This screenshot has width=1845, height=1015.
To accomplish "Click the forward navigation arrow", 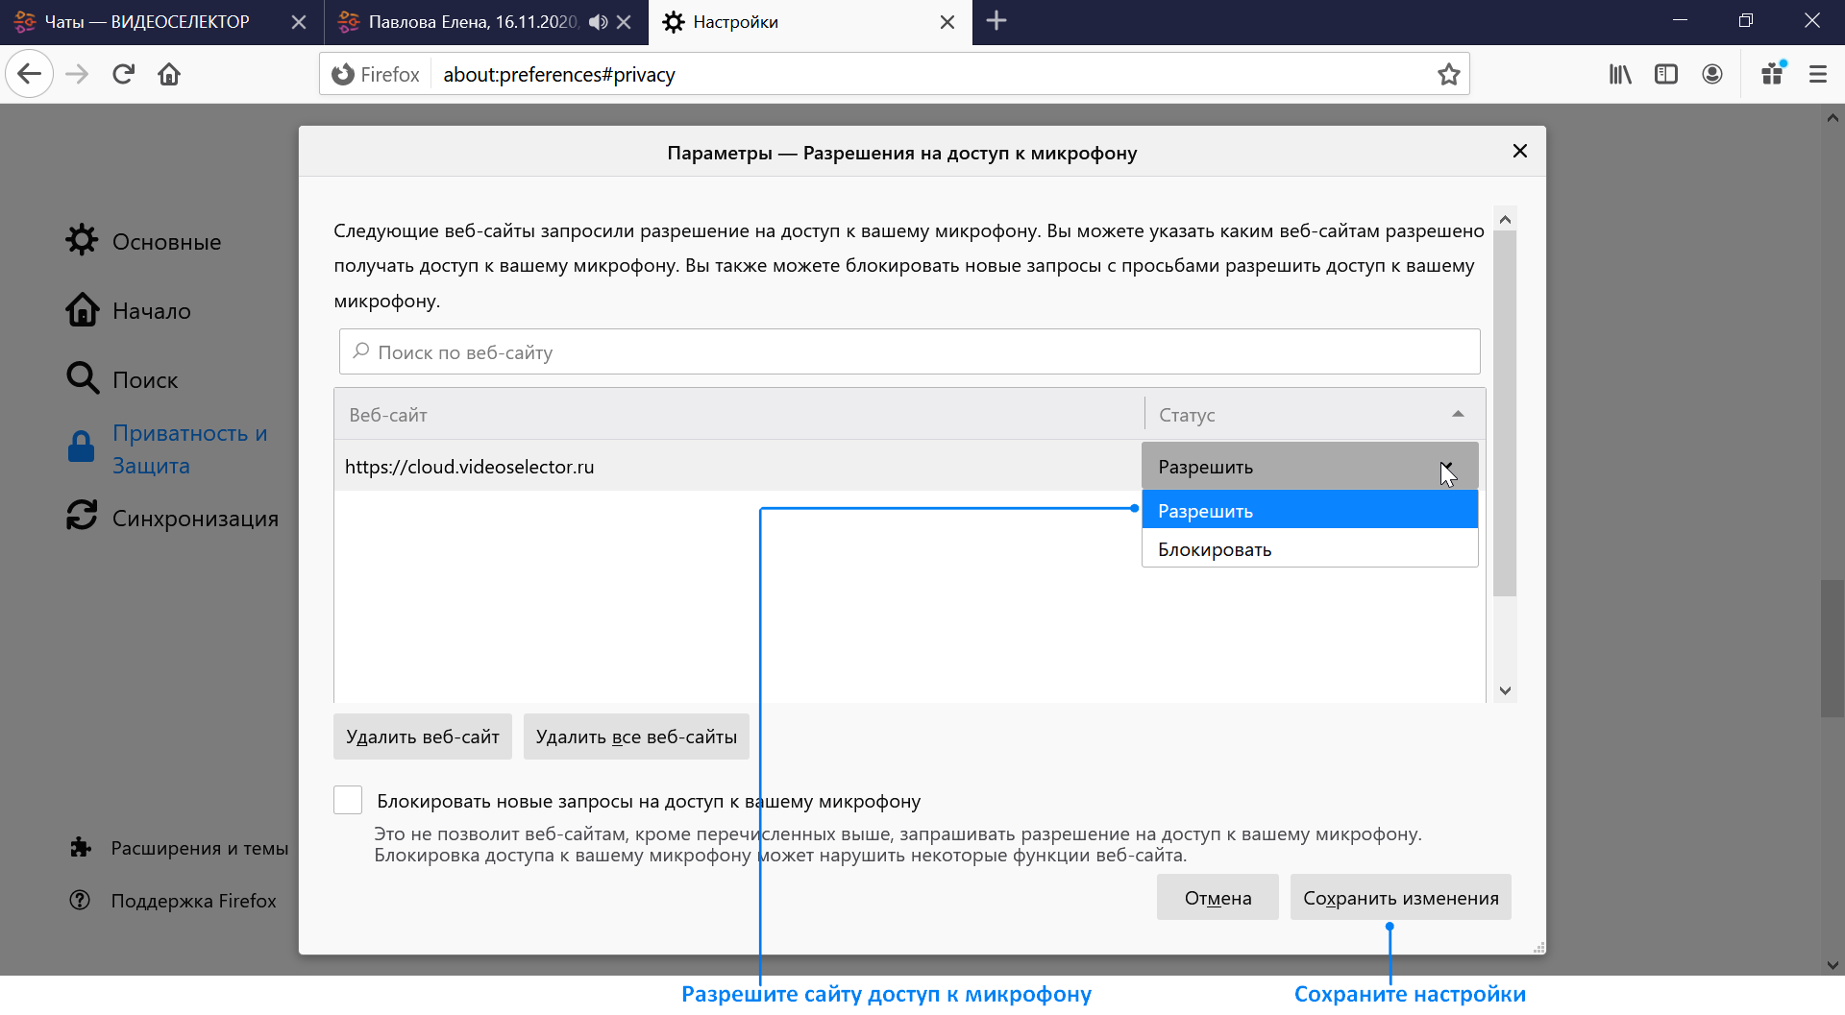I will [x=77, y=74].
